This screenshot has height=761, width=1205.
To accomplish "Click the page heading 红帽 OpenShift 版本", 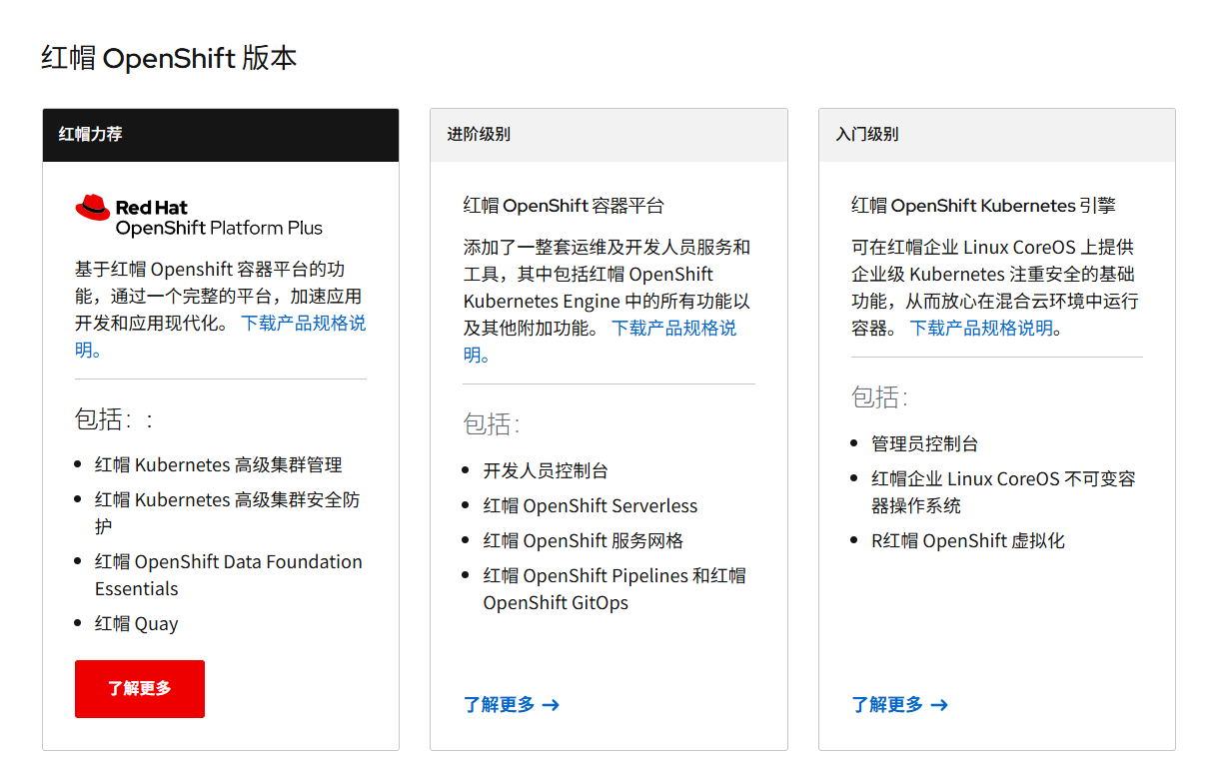I will pyautogui.click(x=169, y=58).
